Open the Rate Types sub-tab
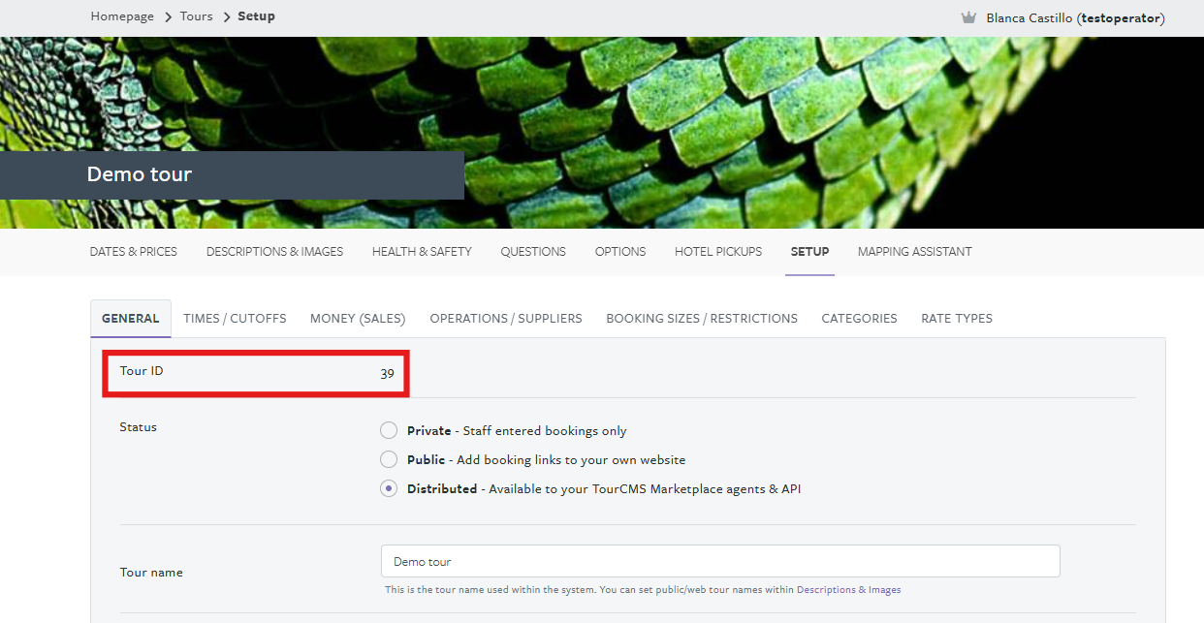 click(957, 319)
